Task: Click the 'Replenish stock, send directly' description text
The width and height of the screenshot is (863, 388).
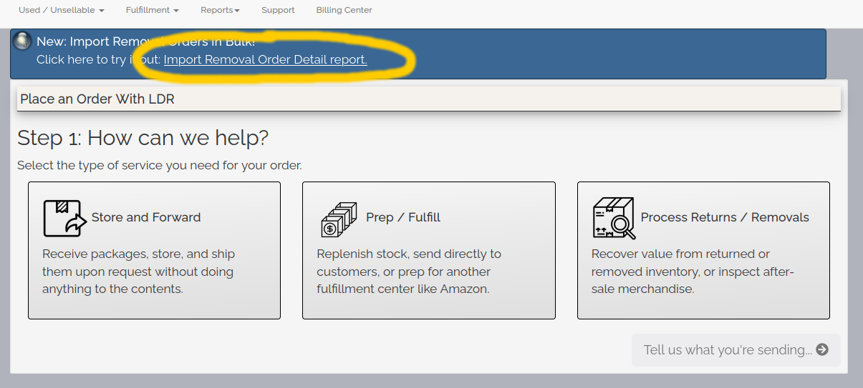Action: pyautogui.click(x=408, y=272)
